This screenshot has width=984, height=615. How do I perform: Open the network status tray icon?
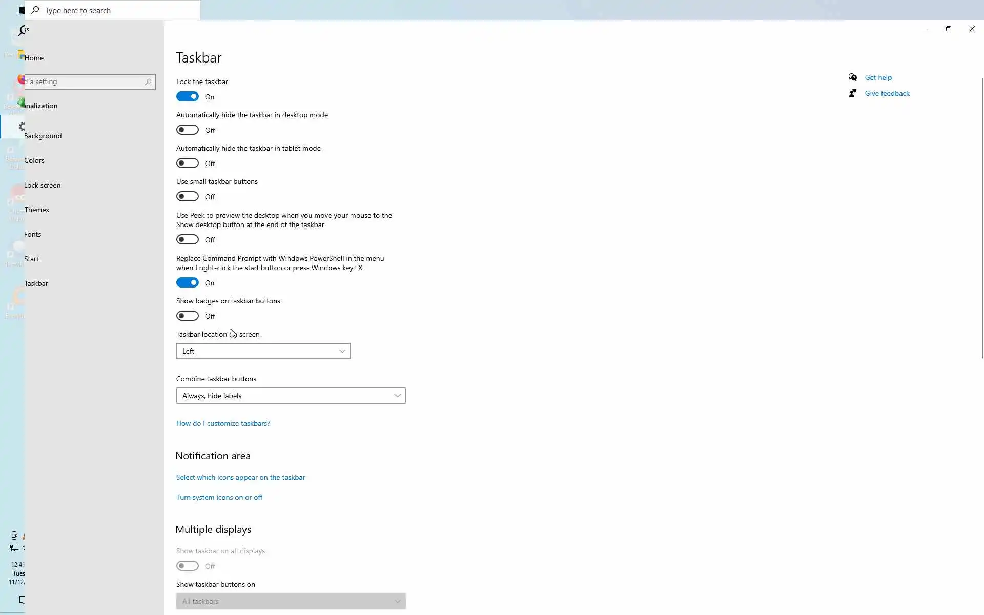pos(14,548)
